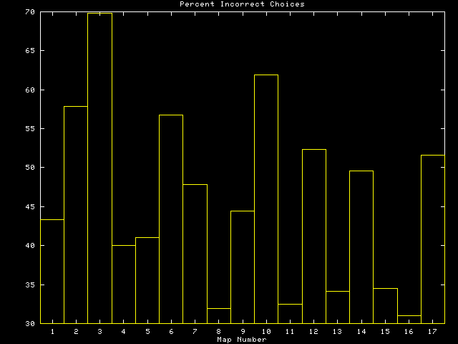458x344 pixels.
Task: Click the y-axis label 60
Action: (x=30, y=90)
